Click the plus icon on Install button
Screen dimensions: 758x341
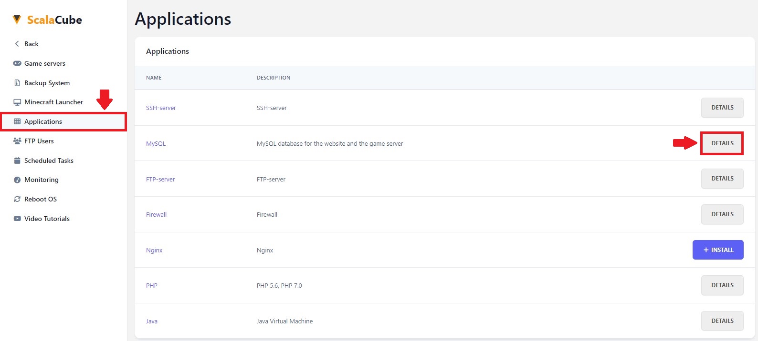[706, 250]
